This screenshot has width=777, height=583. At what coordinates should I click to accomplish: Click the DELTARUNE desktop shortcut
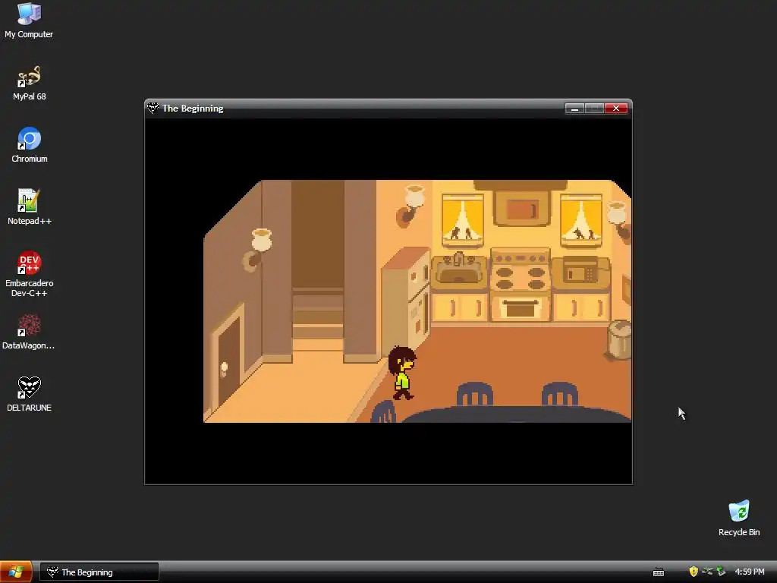30,394
